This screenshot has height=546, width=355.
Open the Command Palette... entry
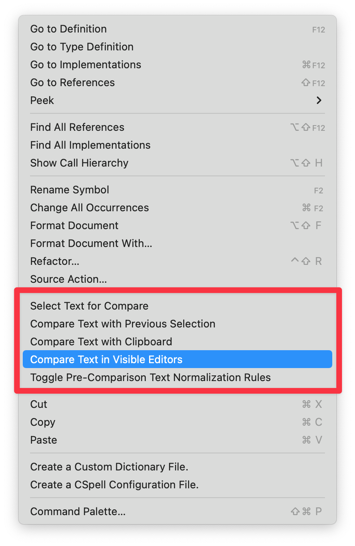coord(177,511)
